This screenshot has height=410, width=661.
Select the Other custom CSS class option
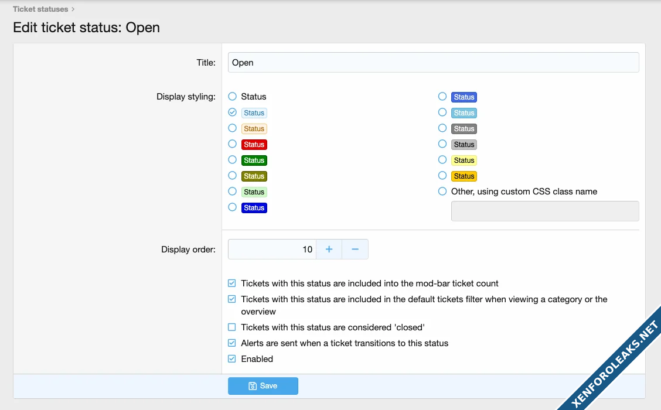pos(442,192)
